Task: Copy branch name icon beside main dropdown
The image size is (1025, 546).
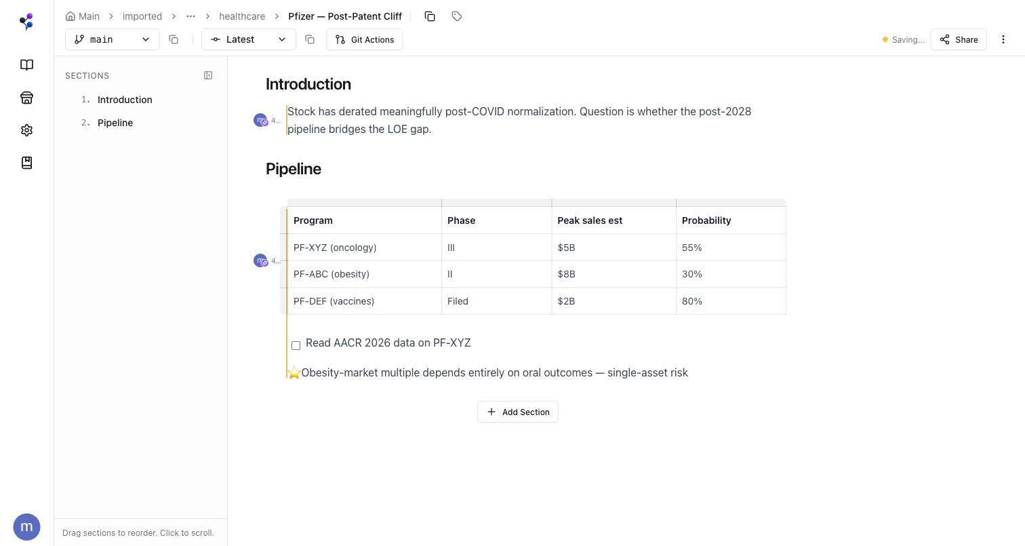Action: coord(174,39)
